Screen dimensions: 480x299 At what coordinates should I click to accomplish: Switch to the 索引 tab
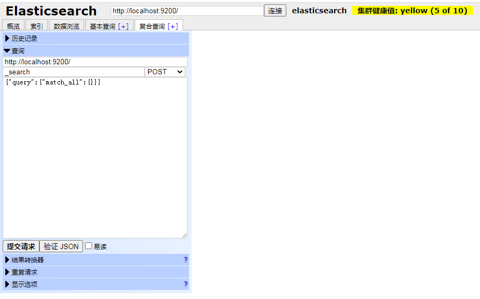click(36, 26)
